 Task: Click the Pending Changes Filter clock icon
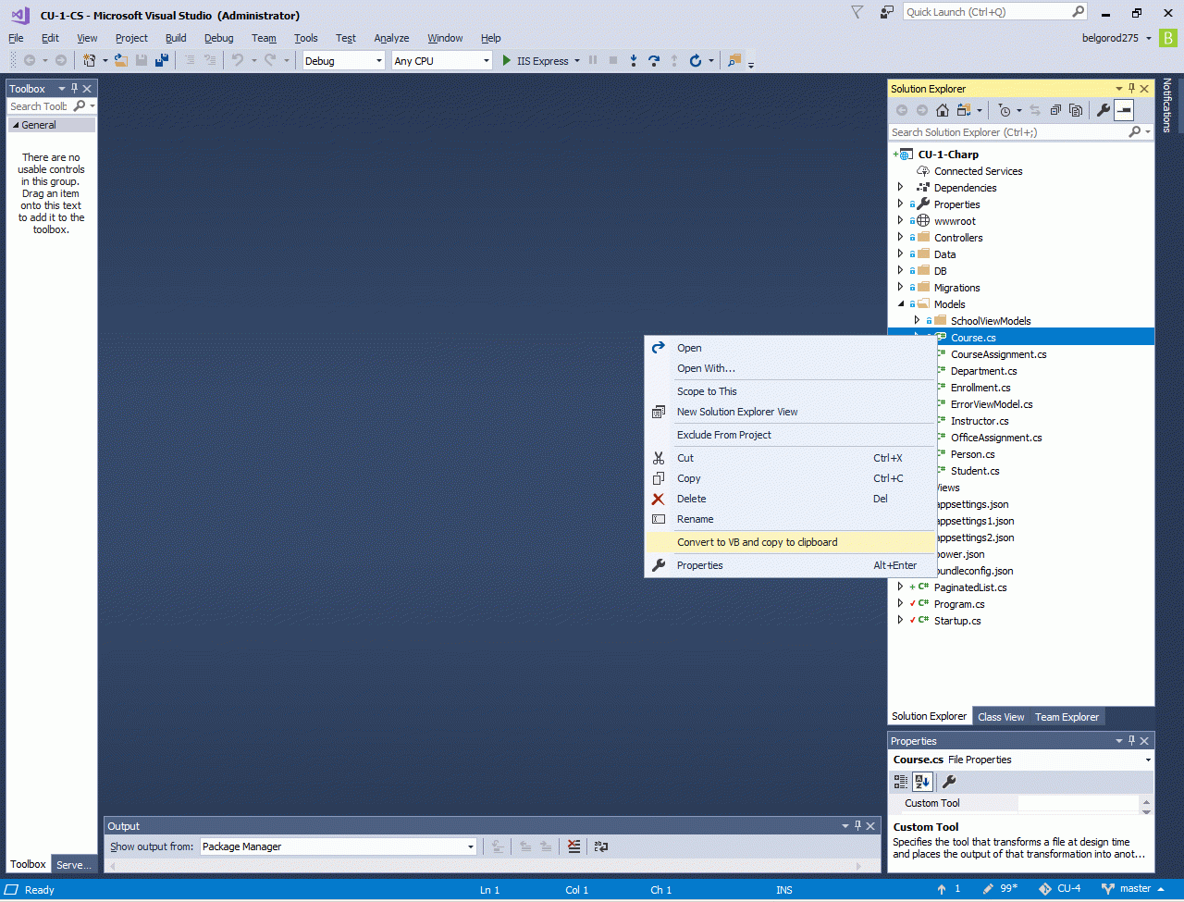1005,110
